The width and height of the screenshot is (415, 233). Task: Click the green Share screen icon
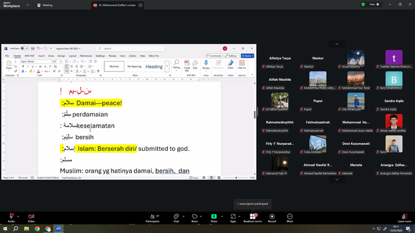(214, 217)
